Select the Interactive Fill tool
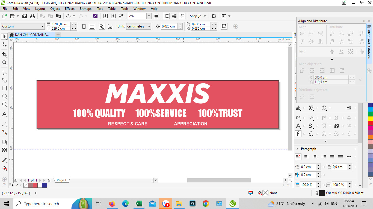 click(x=4, y=168)
